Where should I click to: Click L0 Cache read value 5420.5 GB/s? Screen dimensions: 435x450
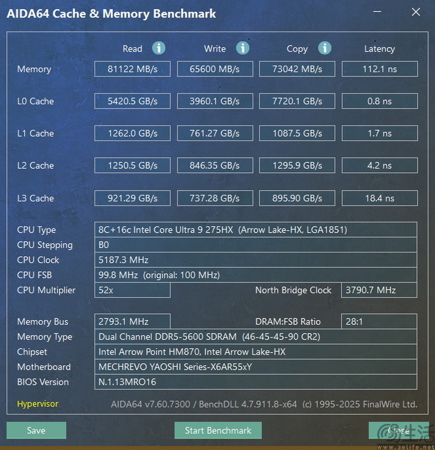132,101
